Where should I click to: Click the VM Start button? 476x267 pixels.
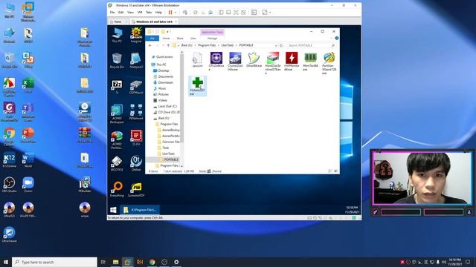tap(113, 210)
